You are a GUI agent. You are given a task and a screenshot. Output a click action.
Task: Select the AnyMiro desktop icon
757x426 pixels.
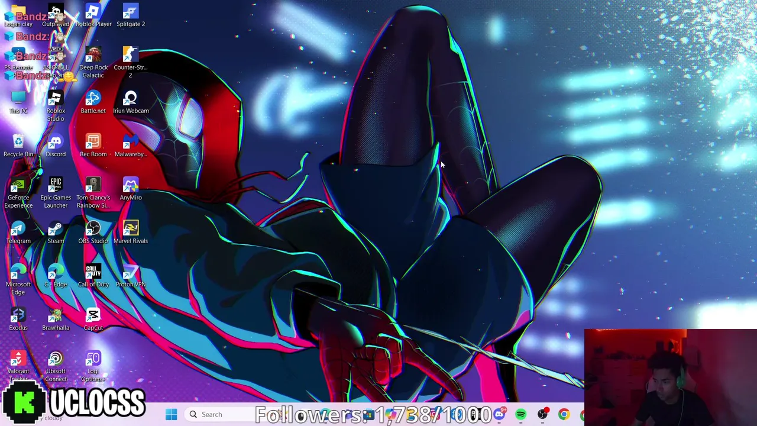pyautogui.click(x=131, y=189)
